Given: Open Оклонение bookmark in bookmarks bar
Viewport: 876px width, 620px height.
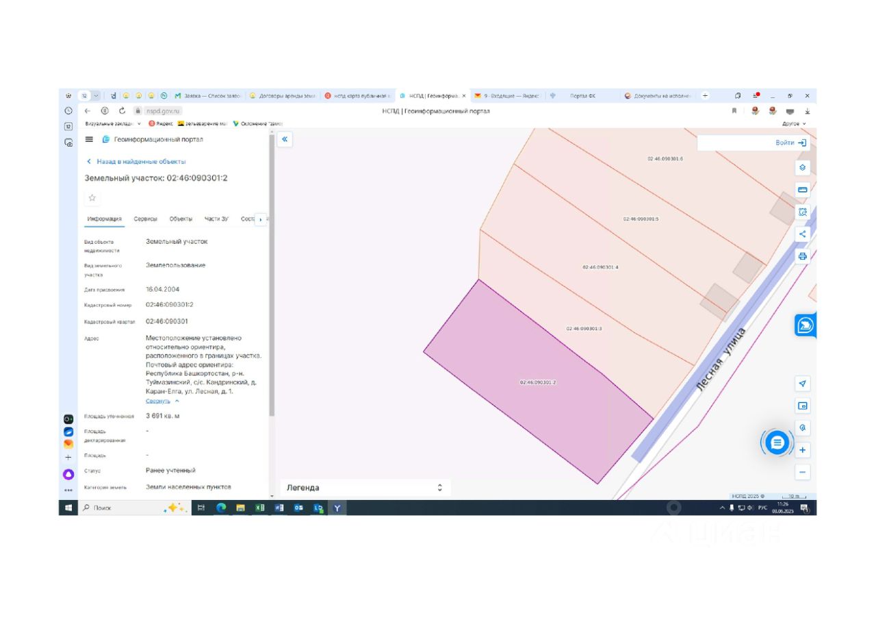Looking at the screenshot, I should [258, 123].
